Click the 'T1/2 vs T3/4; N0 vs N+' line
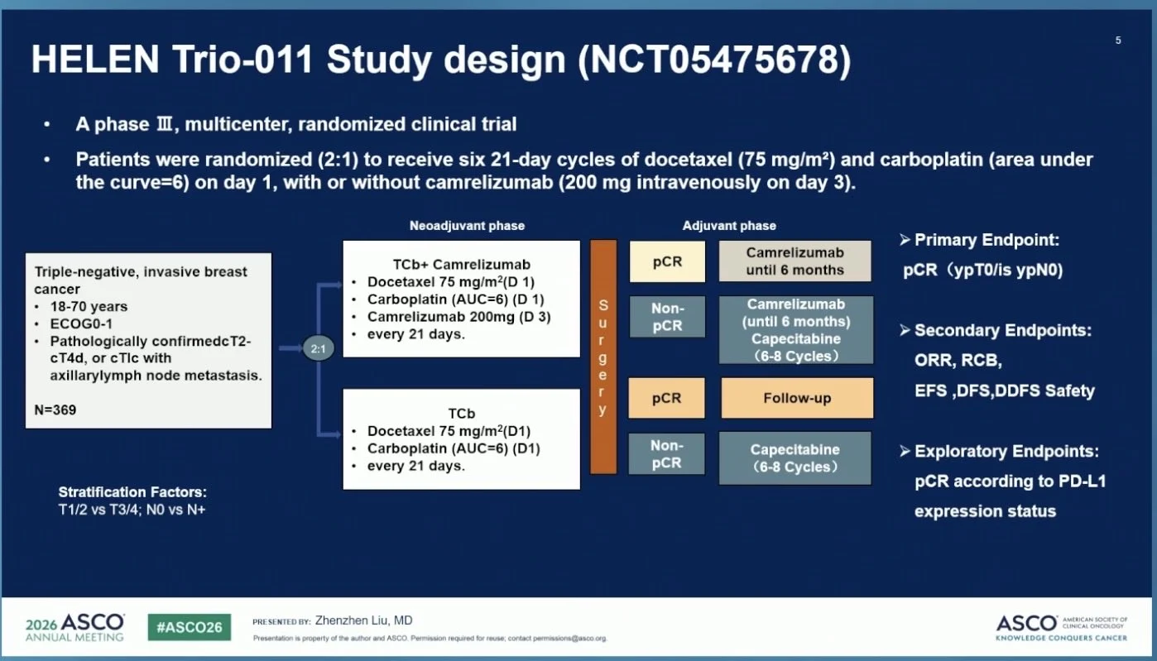The image size is (1157, 661). point(132,510)
